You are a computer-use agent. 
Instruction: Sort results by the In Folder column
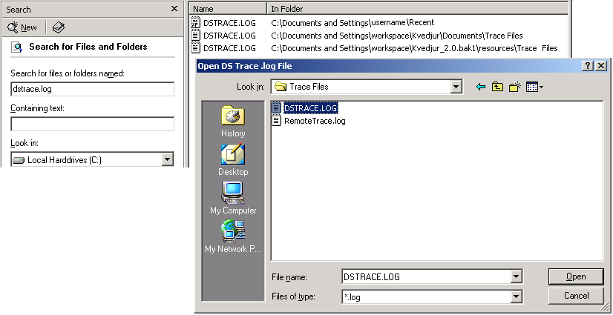click(418, 9)
